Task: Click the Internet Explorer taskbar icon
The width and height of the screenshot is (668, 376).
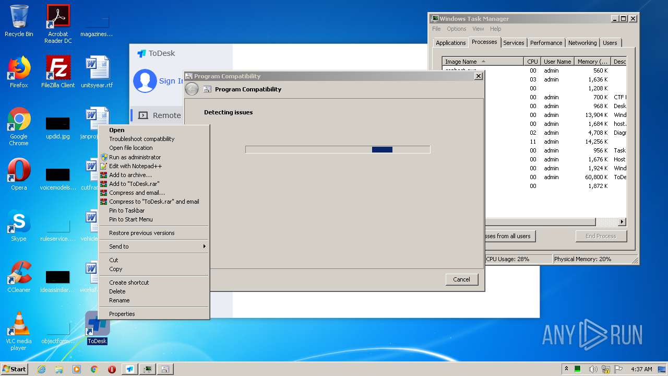Action: (41, 369)
